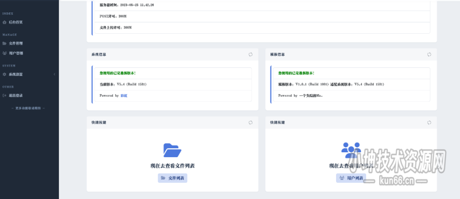Click the large blue folder icon

coord(172,150)
